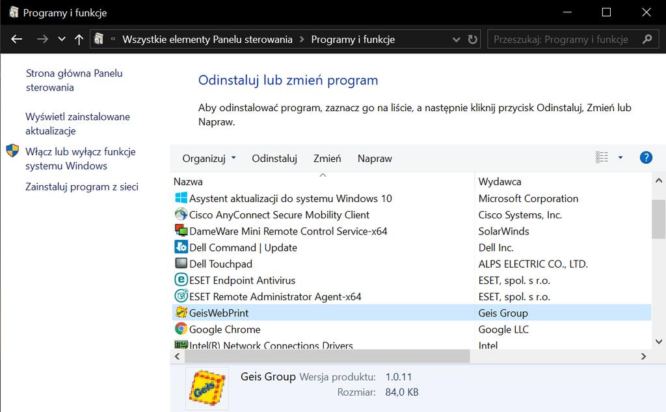Click publisher Geis Group cell

pyautogui.click(x=503, y=313)
